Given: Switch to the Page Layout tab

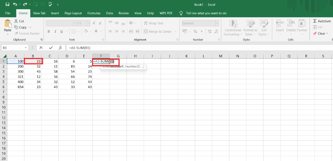Looking at the screenshot, I should (73, 13).
